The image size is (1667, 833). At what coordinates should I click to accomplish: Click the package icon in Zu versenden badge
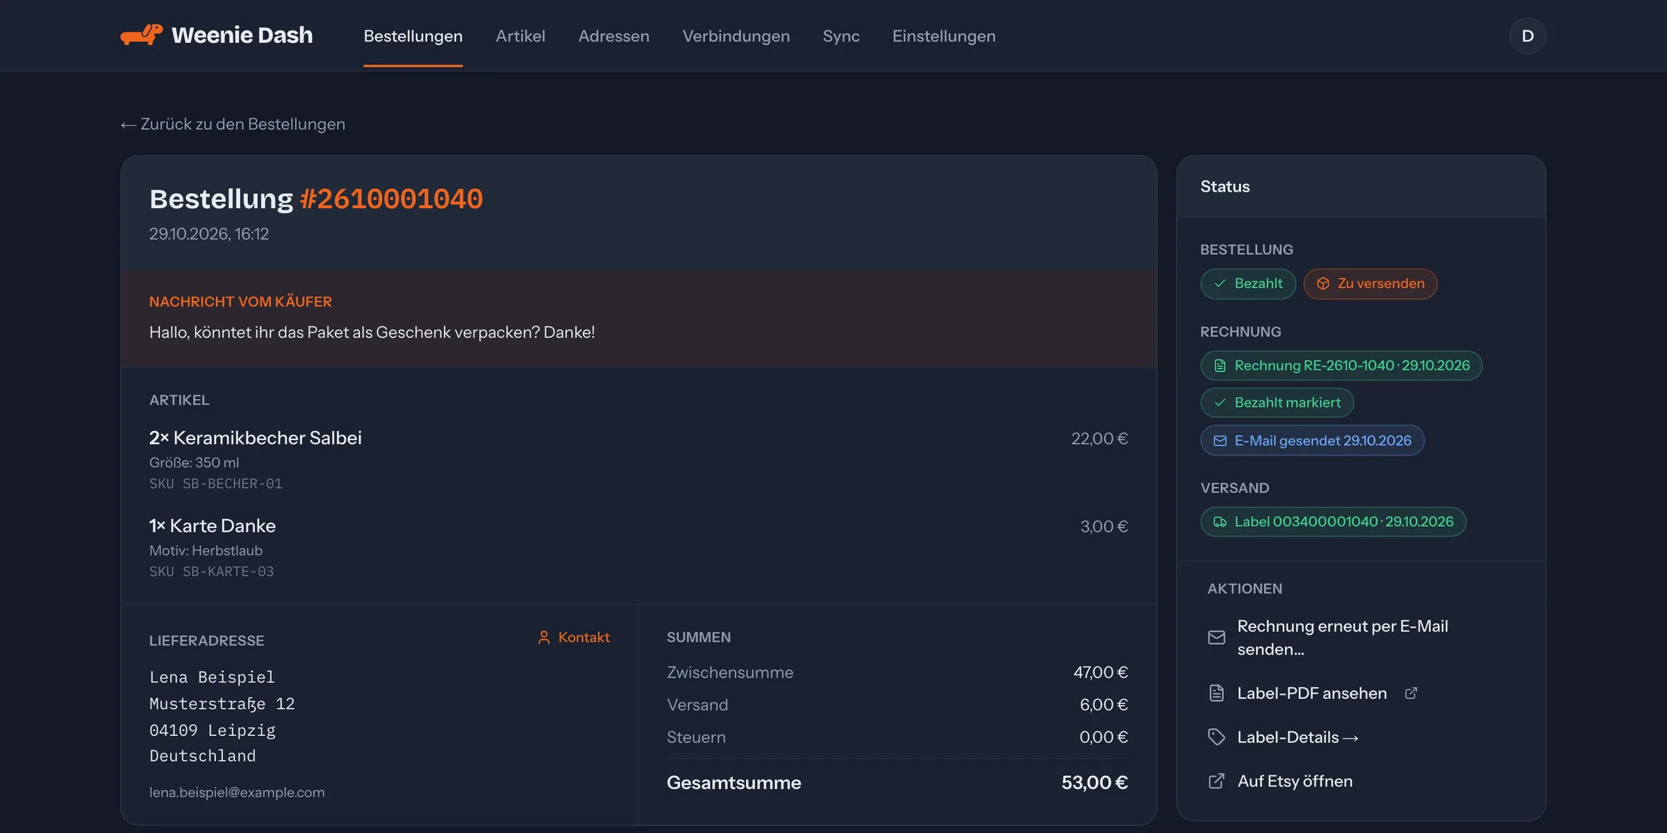coord(1323,283)
